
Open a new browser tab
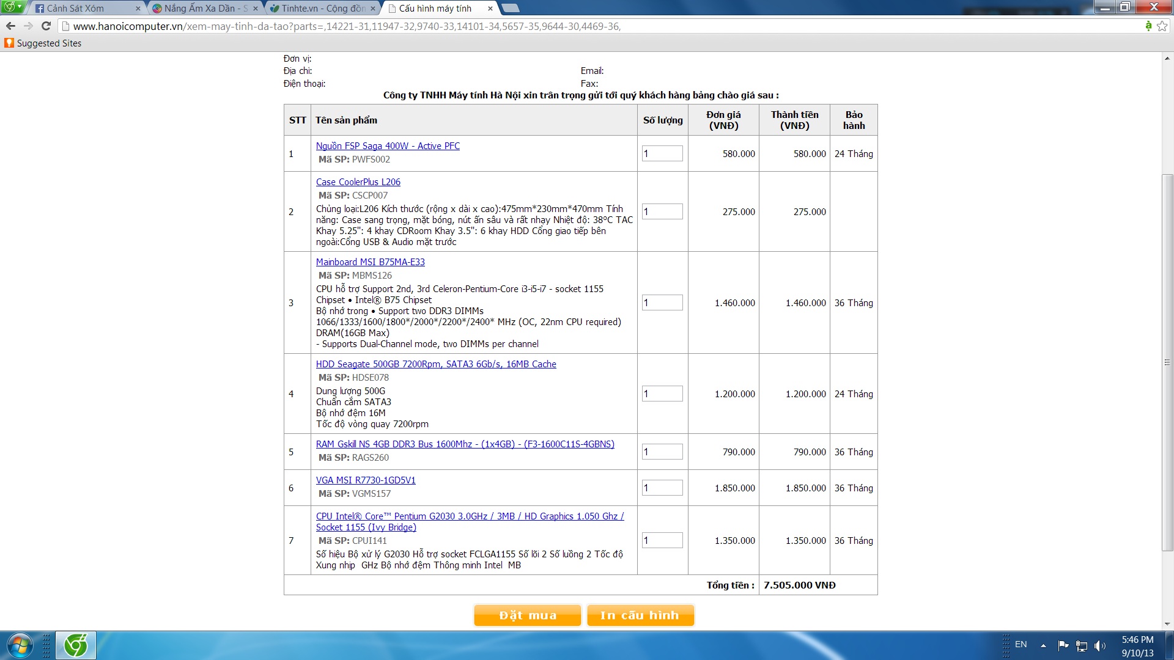coord(511,8)
